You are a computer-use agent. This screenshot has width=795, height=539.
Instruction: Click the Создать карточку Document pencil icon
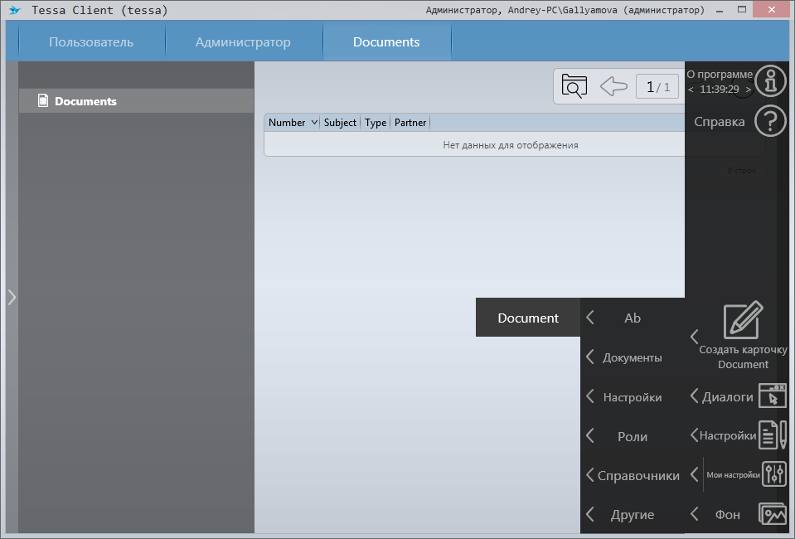click(x=743, y=320)
